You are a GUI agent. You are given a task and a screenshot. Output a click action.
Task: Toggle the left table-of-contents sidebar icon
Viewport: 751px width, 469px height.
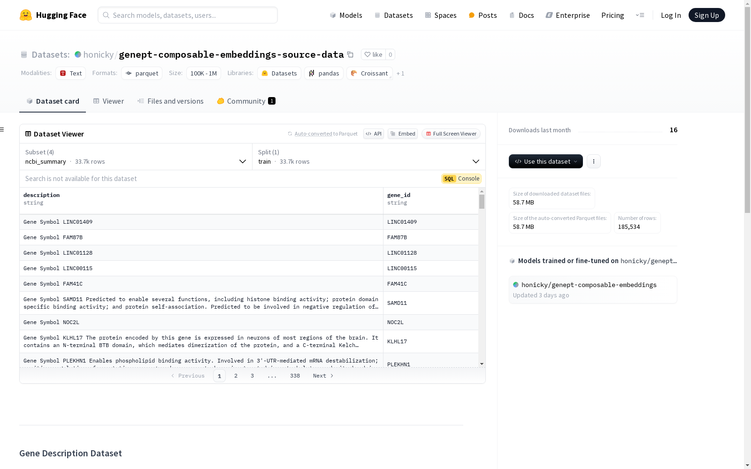(2, 129)
